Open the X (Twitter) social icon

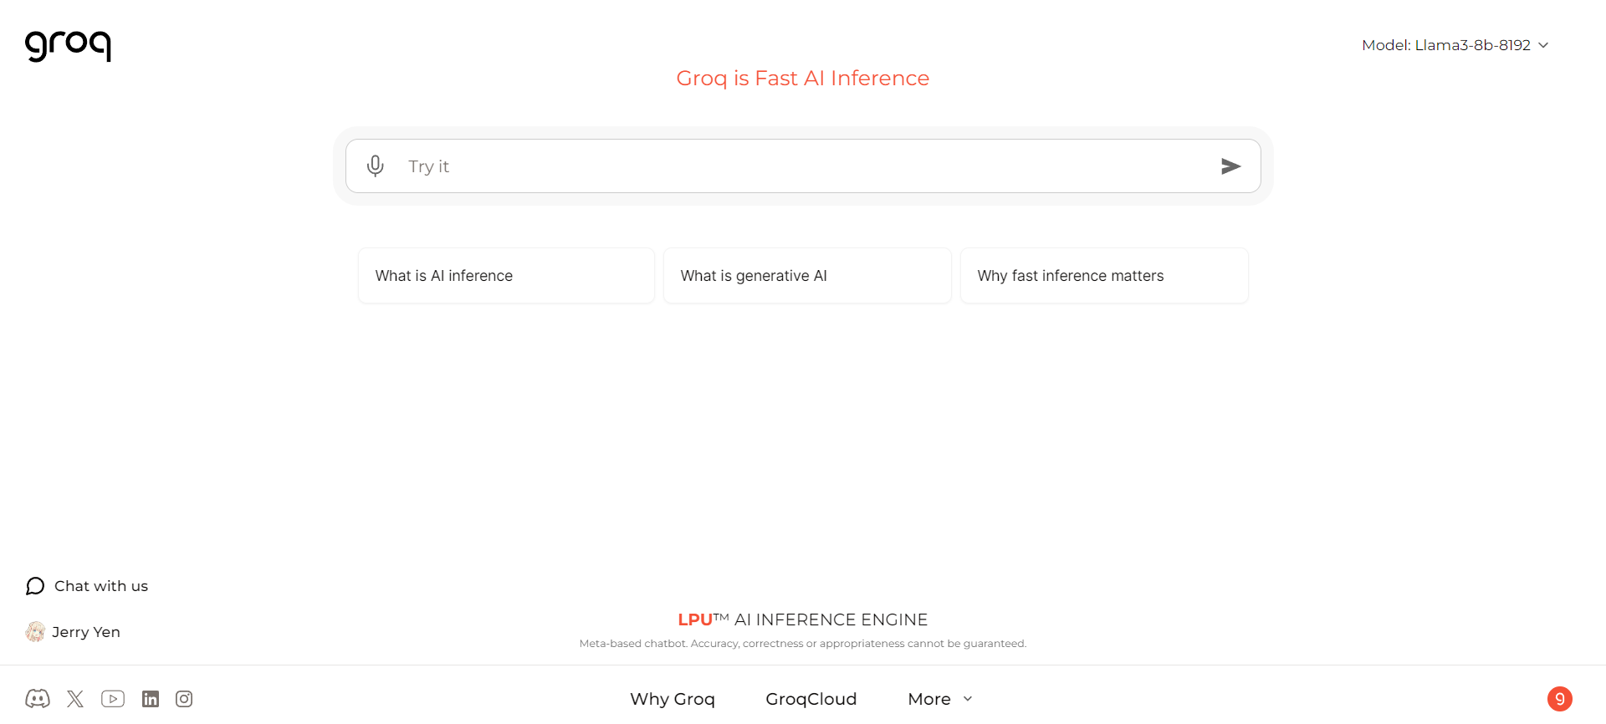point(75,699)
